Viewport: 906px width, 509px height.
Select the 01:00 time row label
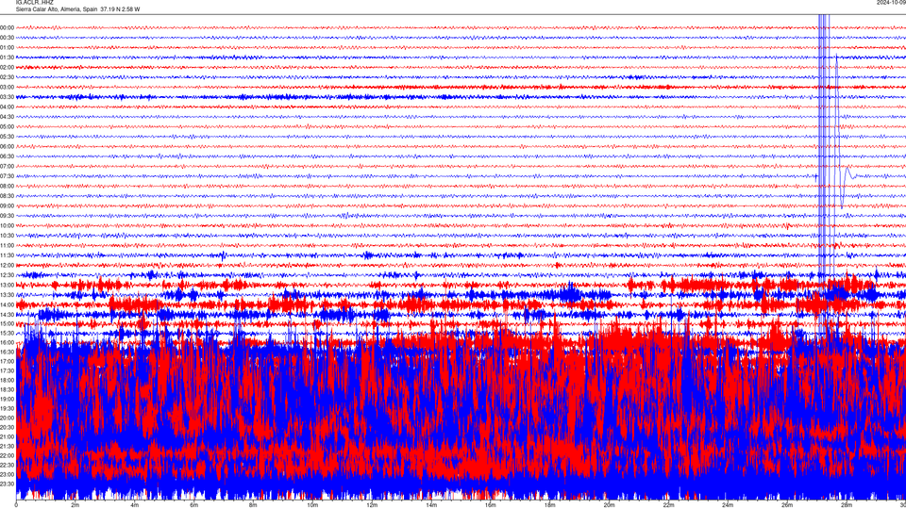[x=7, y=47]
